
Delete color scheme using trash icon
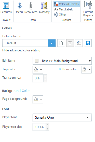click(x=70, y=43)
